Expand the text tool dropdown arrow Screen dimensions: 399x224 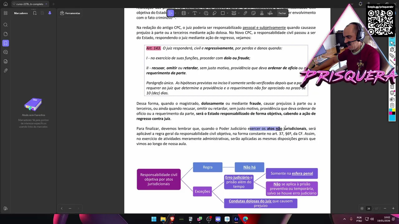point(199,13)
